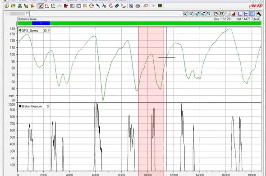Close the blurred-name graph tab
Viewport: 266px width, 176px height.
click(x=28, y=13)
